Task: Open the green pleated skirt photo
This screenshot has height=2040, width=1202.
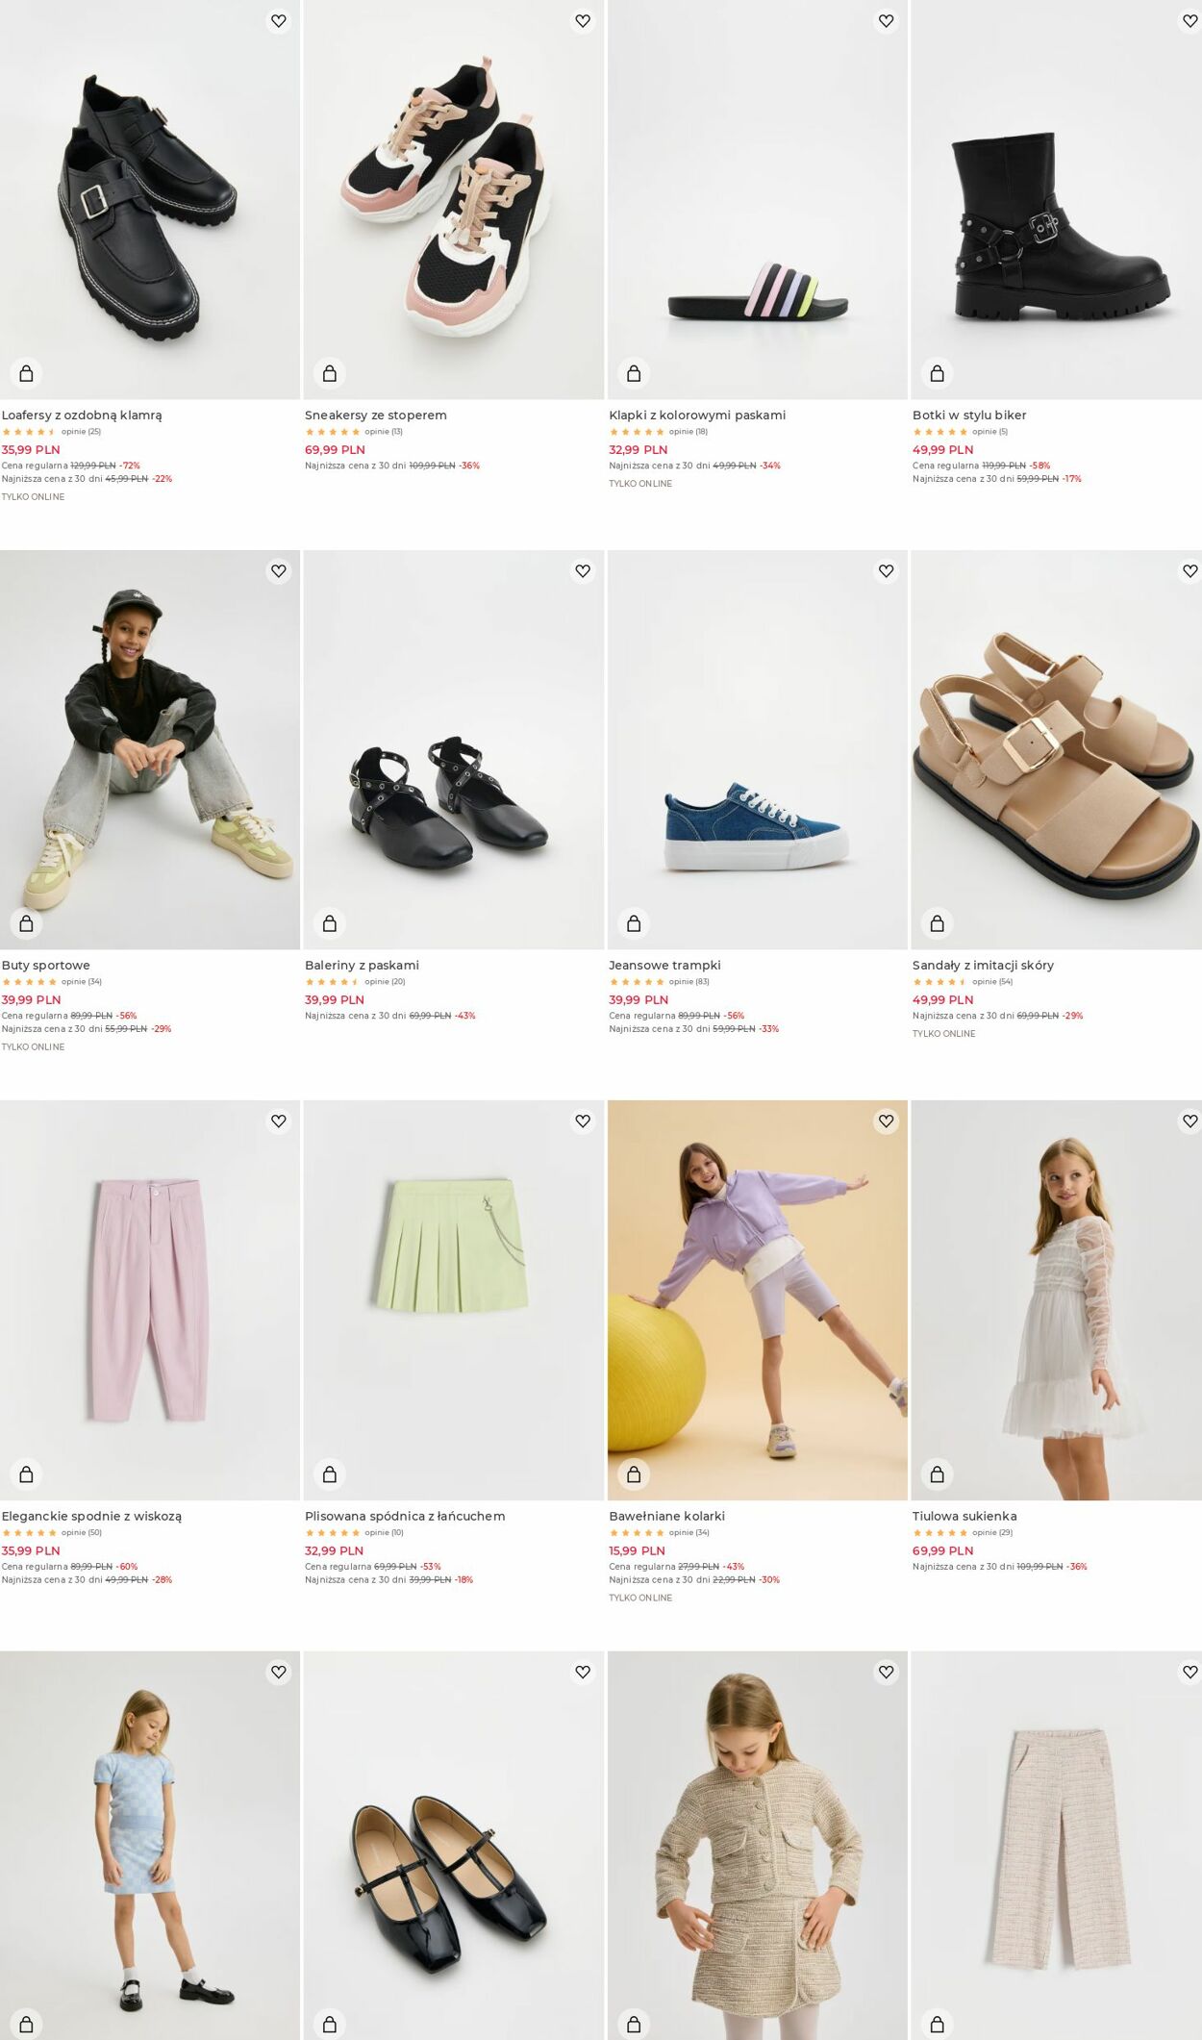Action: (454, 1300)
